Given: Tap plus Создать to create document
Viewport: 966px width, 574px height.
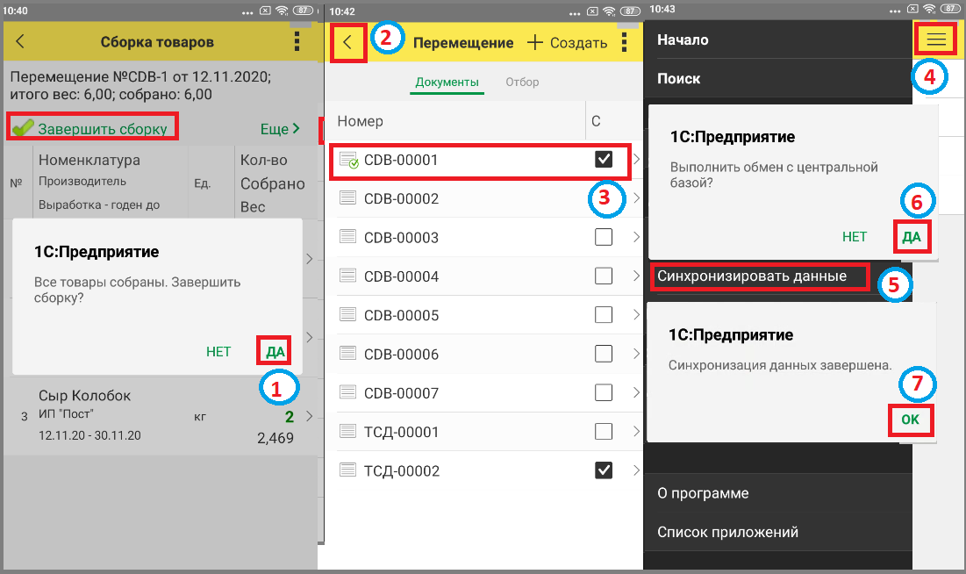Looking at the screenshot, I should tap(567, 42).
